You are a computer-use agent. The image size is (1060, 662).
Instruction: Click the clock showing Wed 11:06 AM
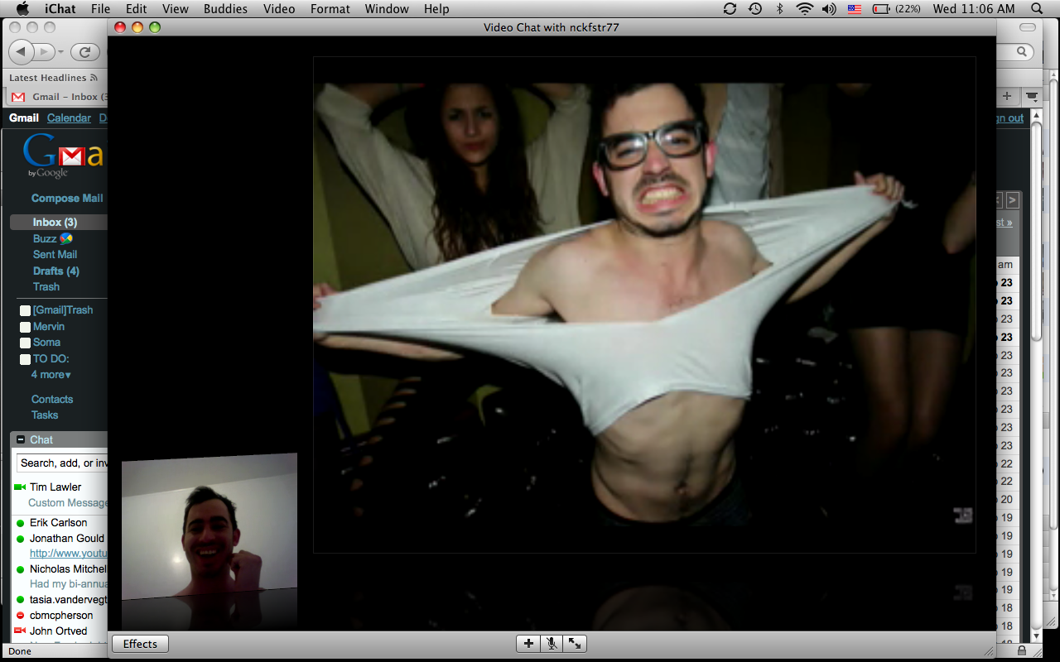coord(973,9)
